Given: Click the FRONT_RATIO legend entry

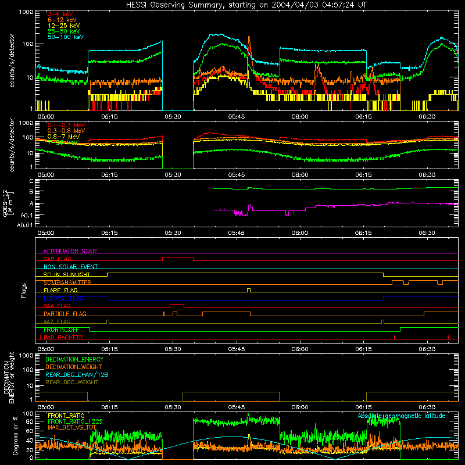Looking at the screenshot, I should coord(66,416).
